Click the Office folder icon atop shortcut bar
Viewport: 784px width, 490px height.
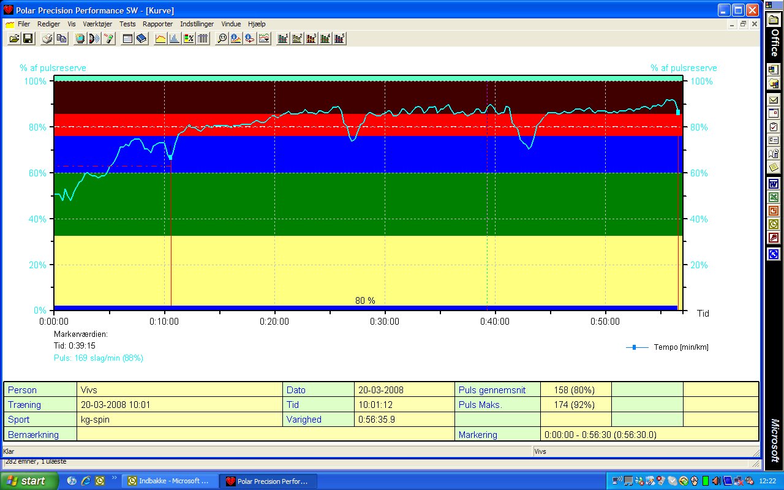point(774,20)
